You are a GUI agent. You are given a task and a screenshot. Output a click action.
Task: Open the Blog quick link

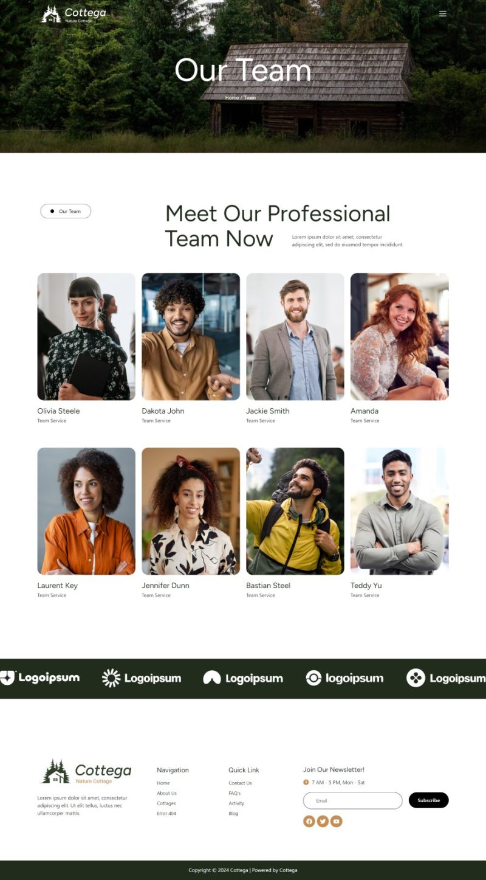[233, 814]
